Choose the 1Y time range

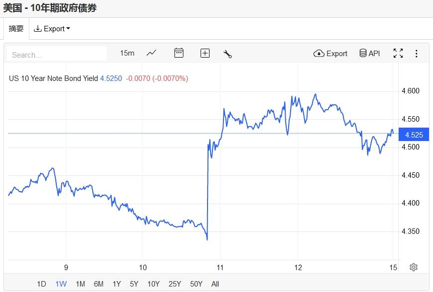pyautogui.click(x=116, y=284)
